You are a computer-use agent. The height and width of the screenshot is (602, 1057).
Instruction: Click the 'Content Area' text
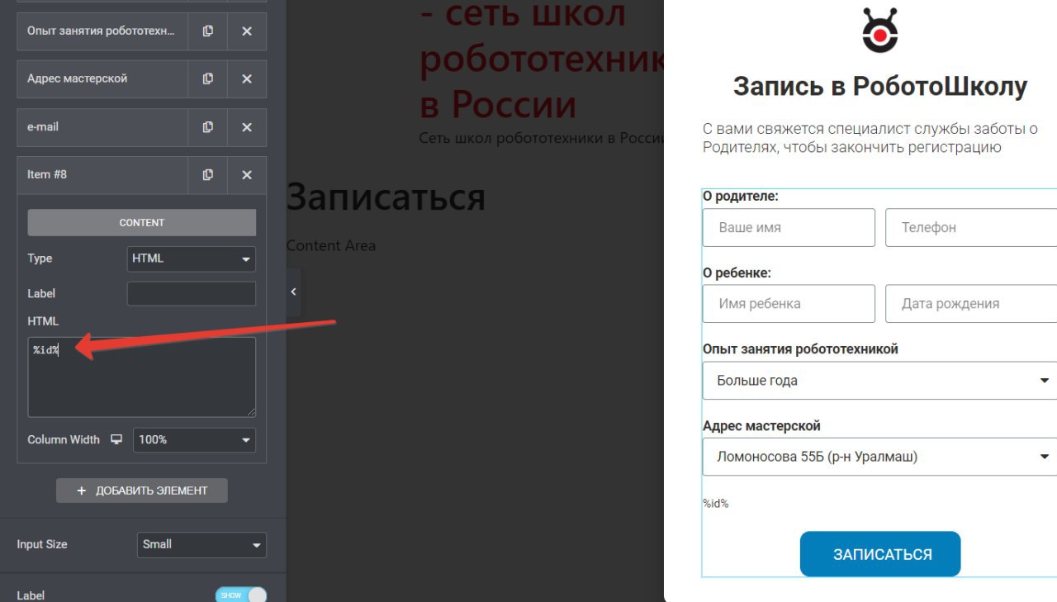point(331,245)
